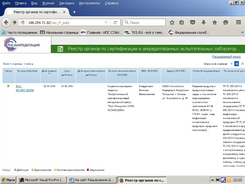245x184 pixels.
Task: Switch to Firefox Реестр органов taskbar button
Action: click(x=142, y=180)
